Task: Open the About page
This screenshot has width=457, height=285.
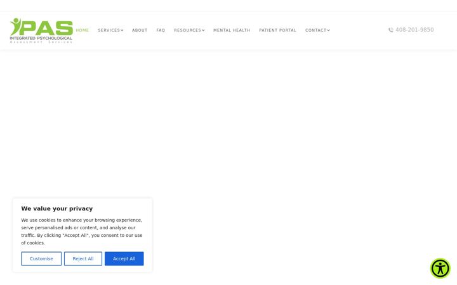Action: [x=140, y=30]
